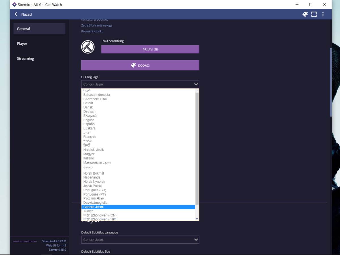Open the addons puzzle icon in header
This screenshot has height=255, width=340.
pyautogui.click(x=305, y=14)
